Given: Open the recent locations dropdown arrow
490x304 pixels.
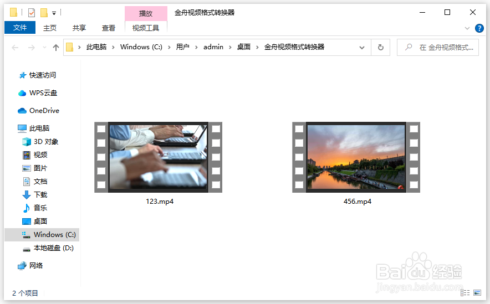Looking at the screenshot, I should (45, 48).
